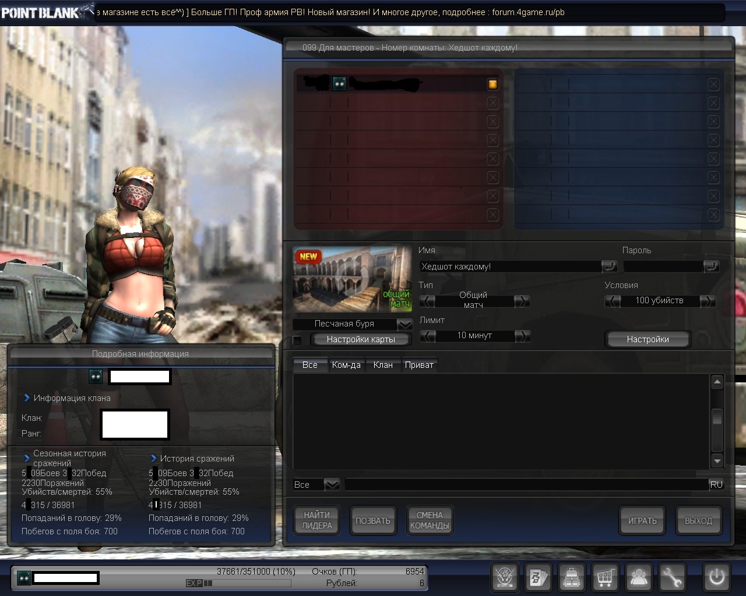Open the PB mission cards icon

(538, 577)
